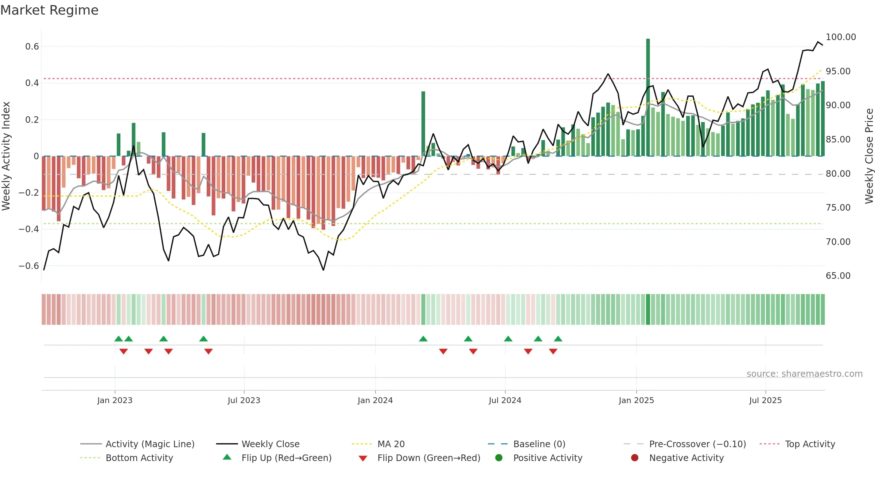
Task: Toggle the Bottom Activity legend entry
Action: tap(127, 458)
